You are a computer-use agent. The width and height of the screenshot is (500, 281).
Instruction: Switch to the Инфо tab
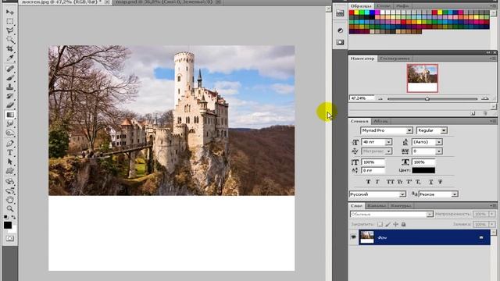402,6
